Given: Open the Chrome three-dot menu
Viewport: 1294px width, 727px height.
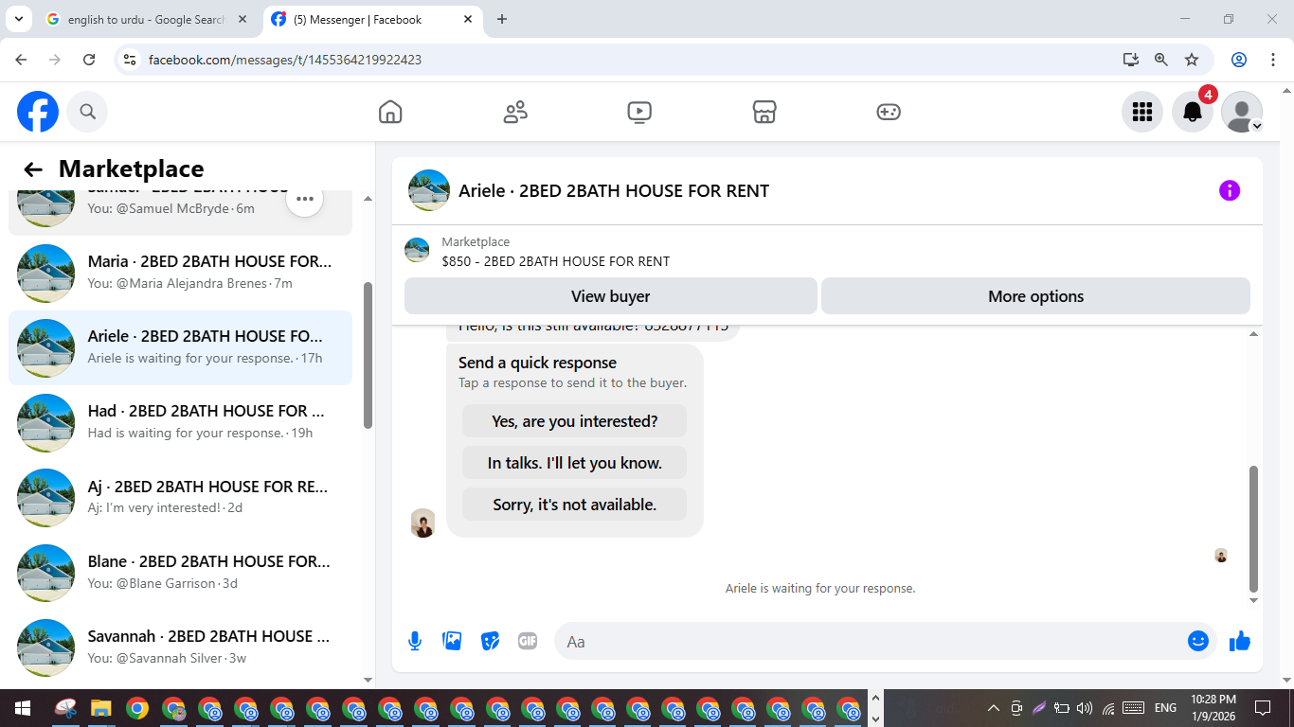Looking at the screenshot, I should pos(1272,60).
